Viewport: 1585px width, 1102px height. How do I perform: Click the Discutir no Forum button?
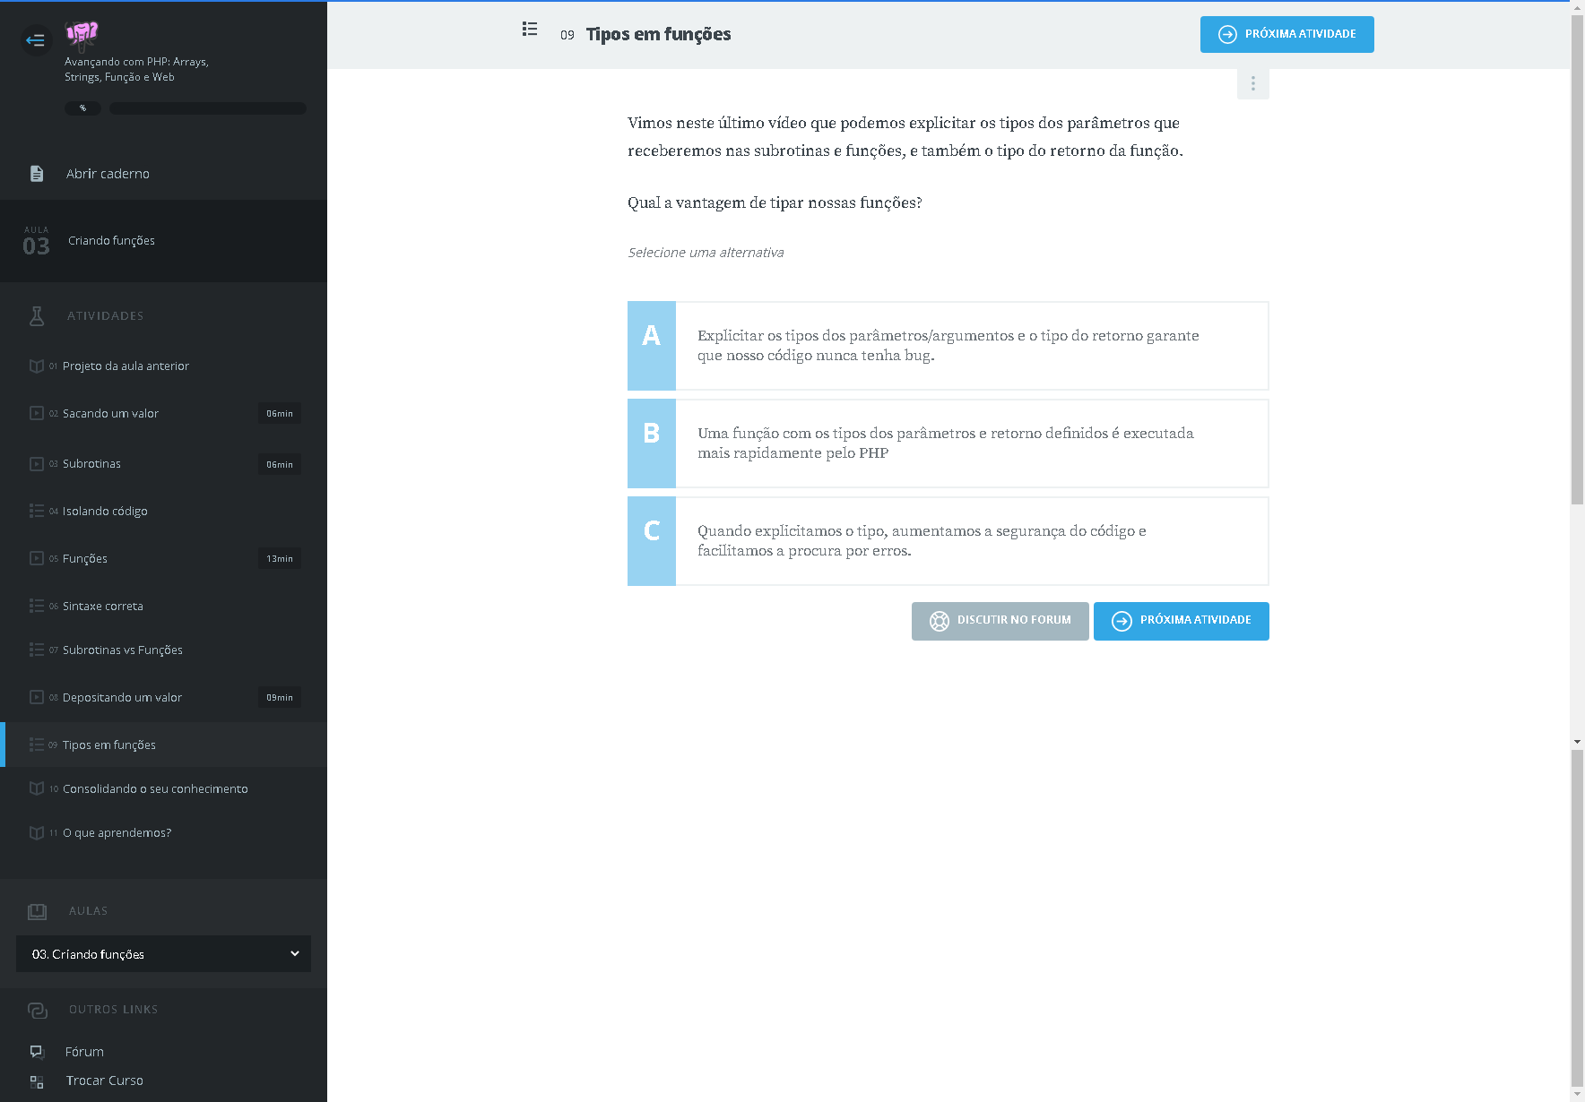pyautogui.click(x=1000, y=621)
